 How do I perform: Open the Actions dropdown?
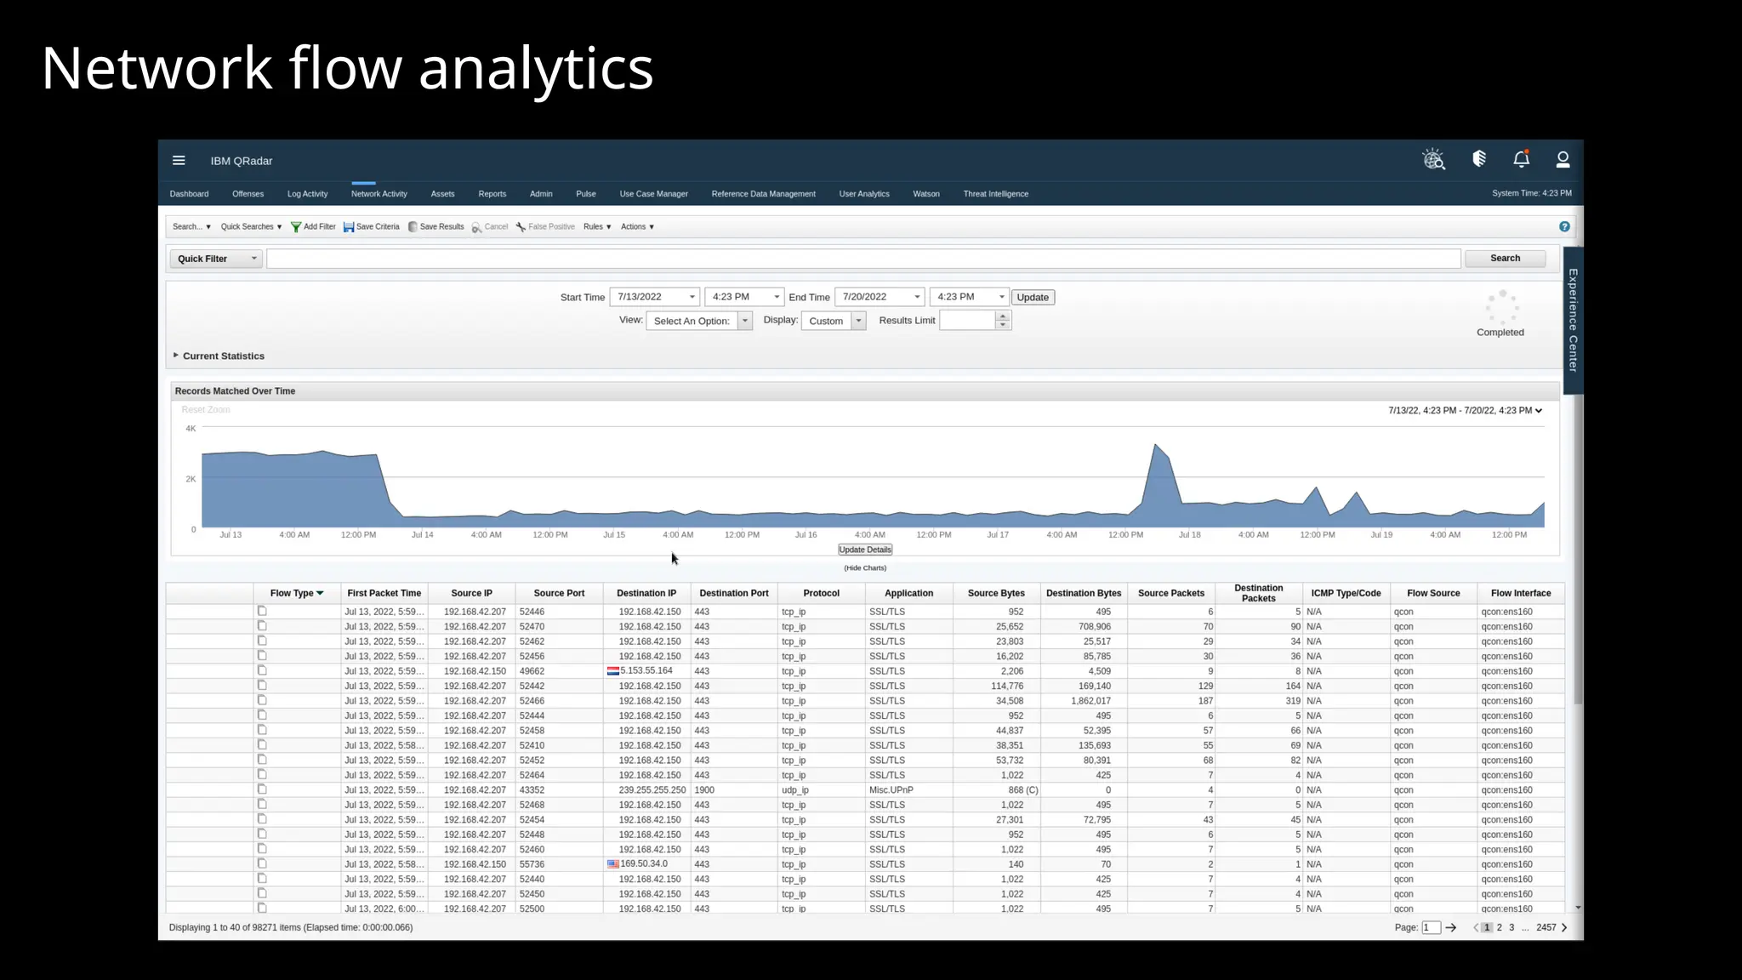[637, 227]
